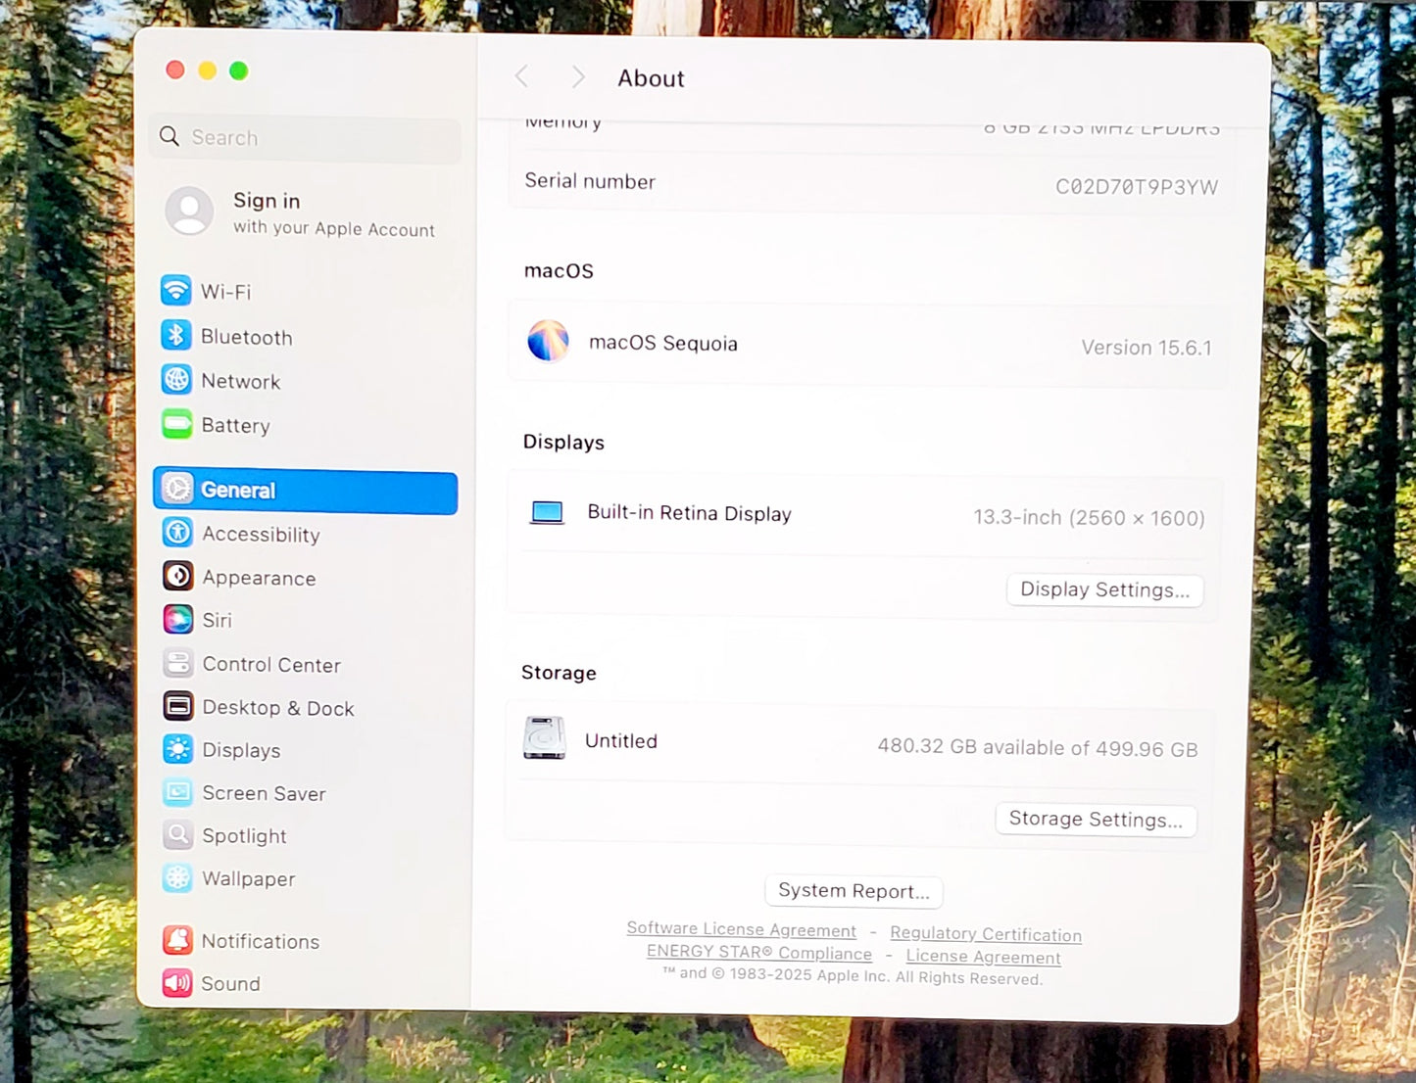Viewport: 1416px width, 1083px height.
Task: Open Wi-Fi settings icon in sidebar
Action: [176, 291]
